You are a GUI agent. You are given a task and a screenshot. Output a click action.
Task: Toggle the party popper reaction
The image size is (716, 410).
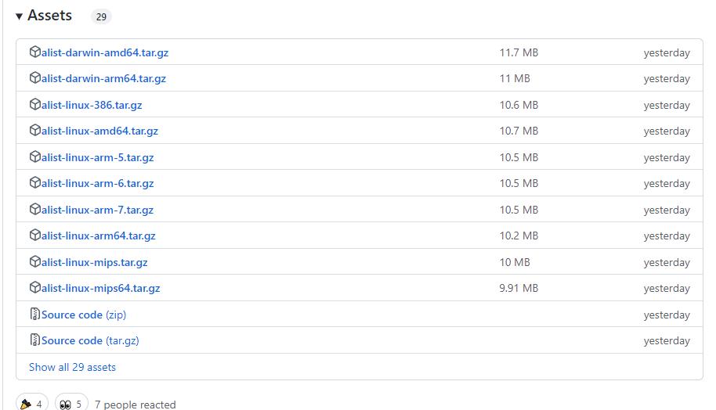[31, 404]
